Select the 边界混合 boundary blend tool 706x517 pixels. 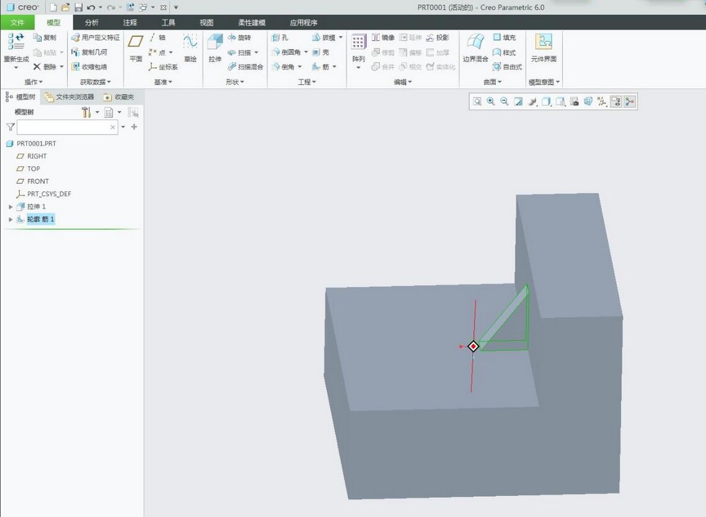[475, 48]
